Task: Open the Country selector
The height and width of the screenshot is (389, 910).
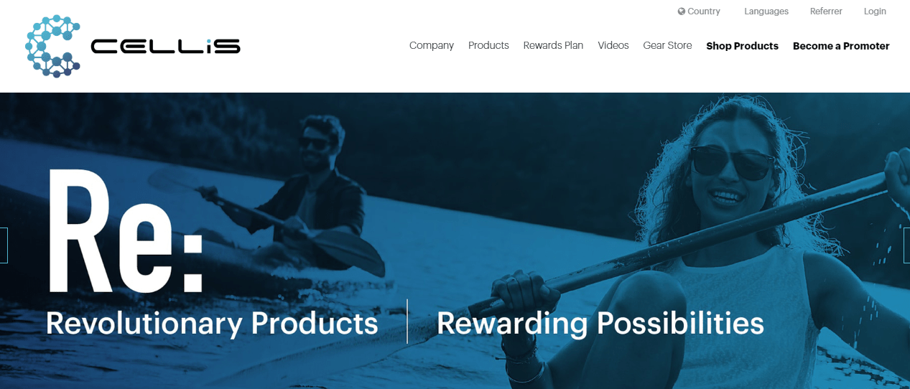Action: (699, 11)
